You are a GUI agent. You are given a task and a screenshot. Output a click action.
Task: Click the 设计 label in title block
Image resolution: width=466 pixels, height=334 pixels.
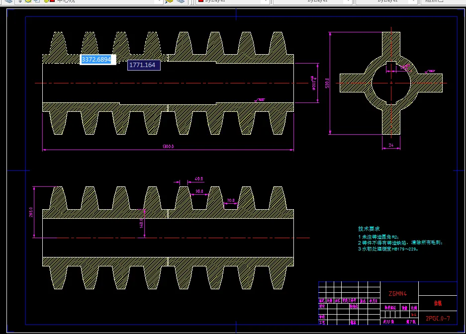pyautogui.click(x=322, y=306)
